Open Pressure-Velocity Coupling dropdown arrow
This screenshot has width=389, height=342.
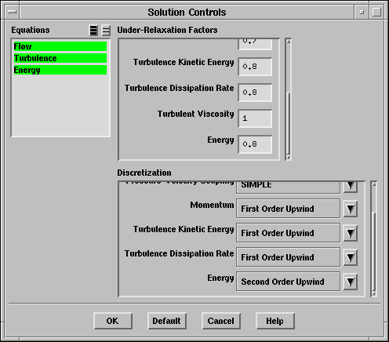[351, 187]
